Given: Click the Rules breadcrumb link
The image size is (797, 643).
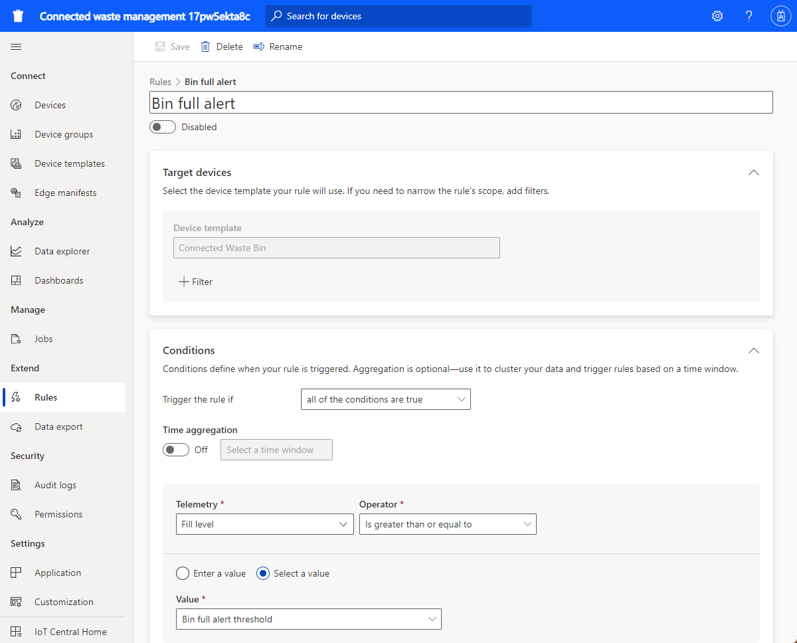Looking at the screenshot, I should tap(160, 82).
